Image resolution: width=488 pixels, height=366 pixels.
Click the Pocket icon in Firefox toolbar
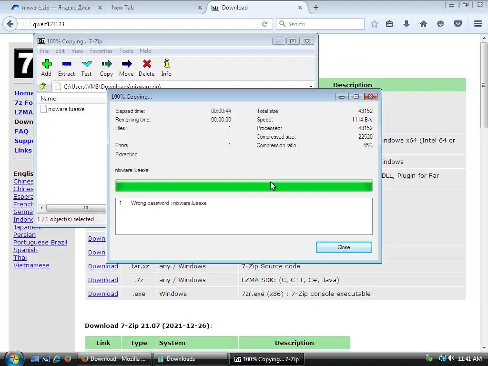458,24
